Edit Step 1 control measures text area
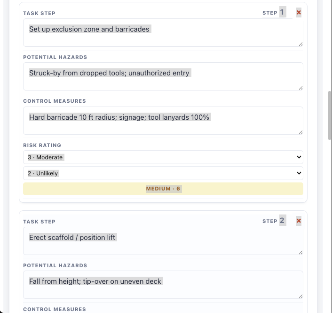The image size is (332, 313). click(x=163, y=121)
